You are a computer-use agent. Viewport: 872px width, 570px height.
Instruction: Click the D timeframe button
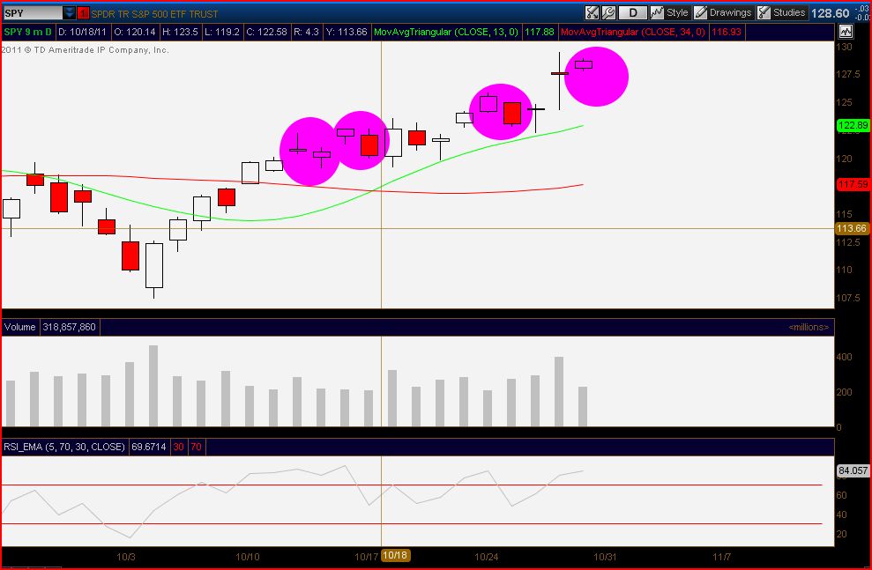tap(632, 13)
